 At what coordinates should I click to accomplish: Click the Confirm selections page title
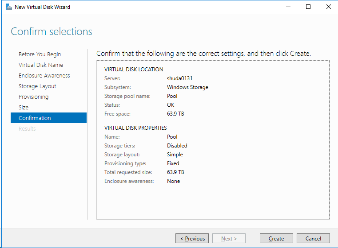click(52, 31)
